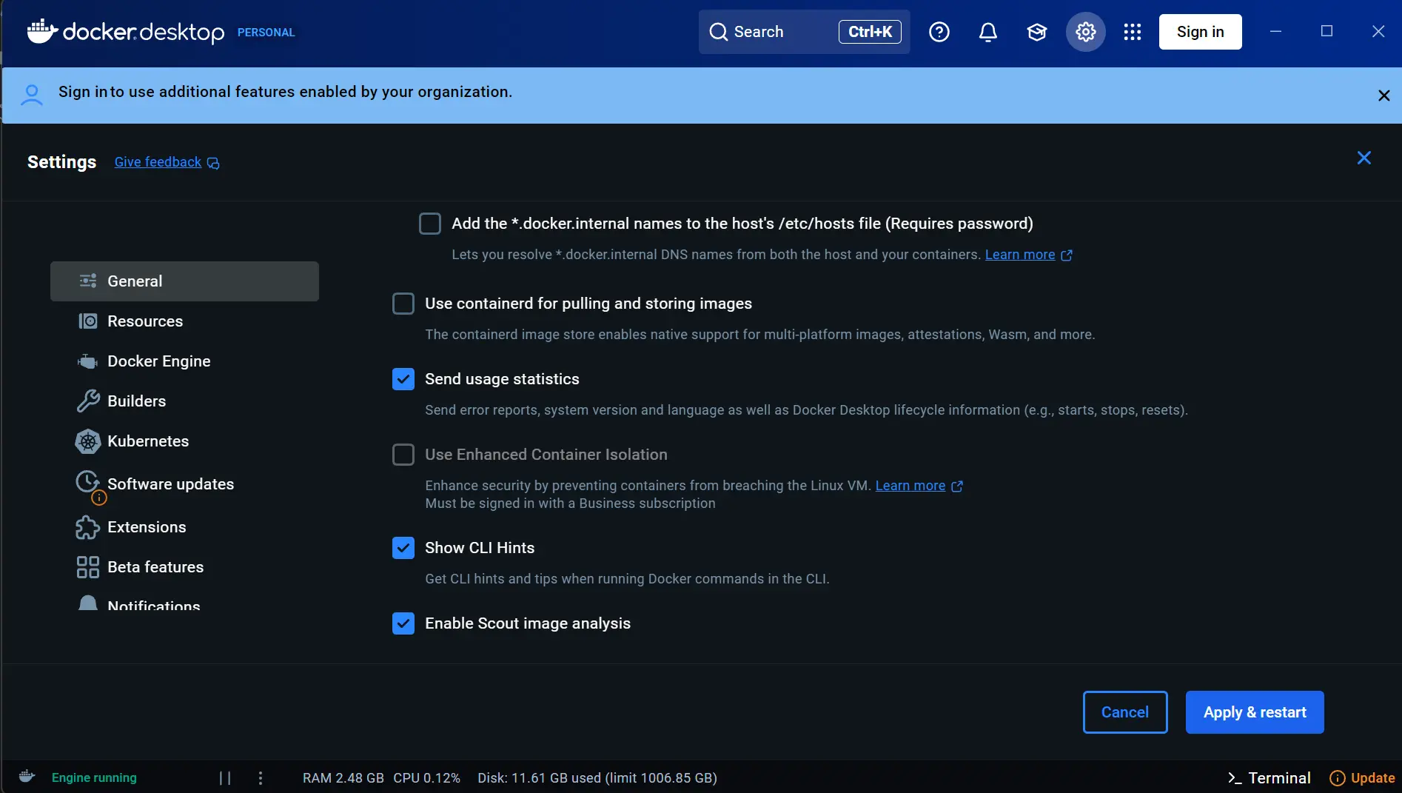1402x793 pixels.
Task: Click the Update indicator in status bar
Action: coord(1362,778)
